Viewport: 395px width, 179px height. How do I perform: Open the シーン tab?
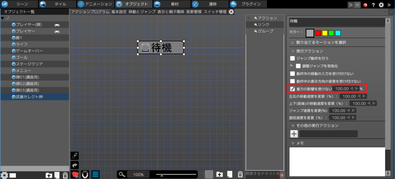click(19, 4)
